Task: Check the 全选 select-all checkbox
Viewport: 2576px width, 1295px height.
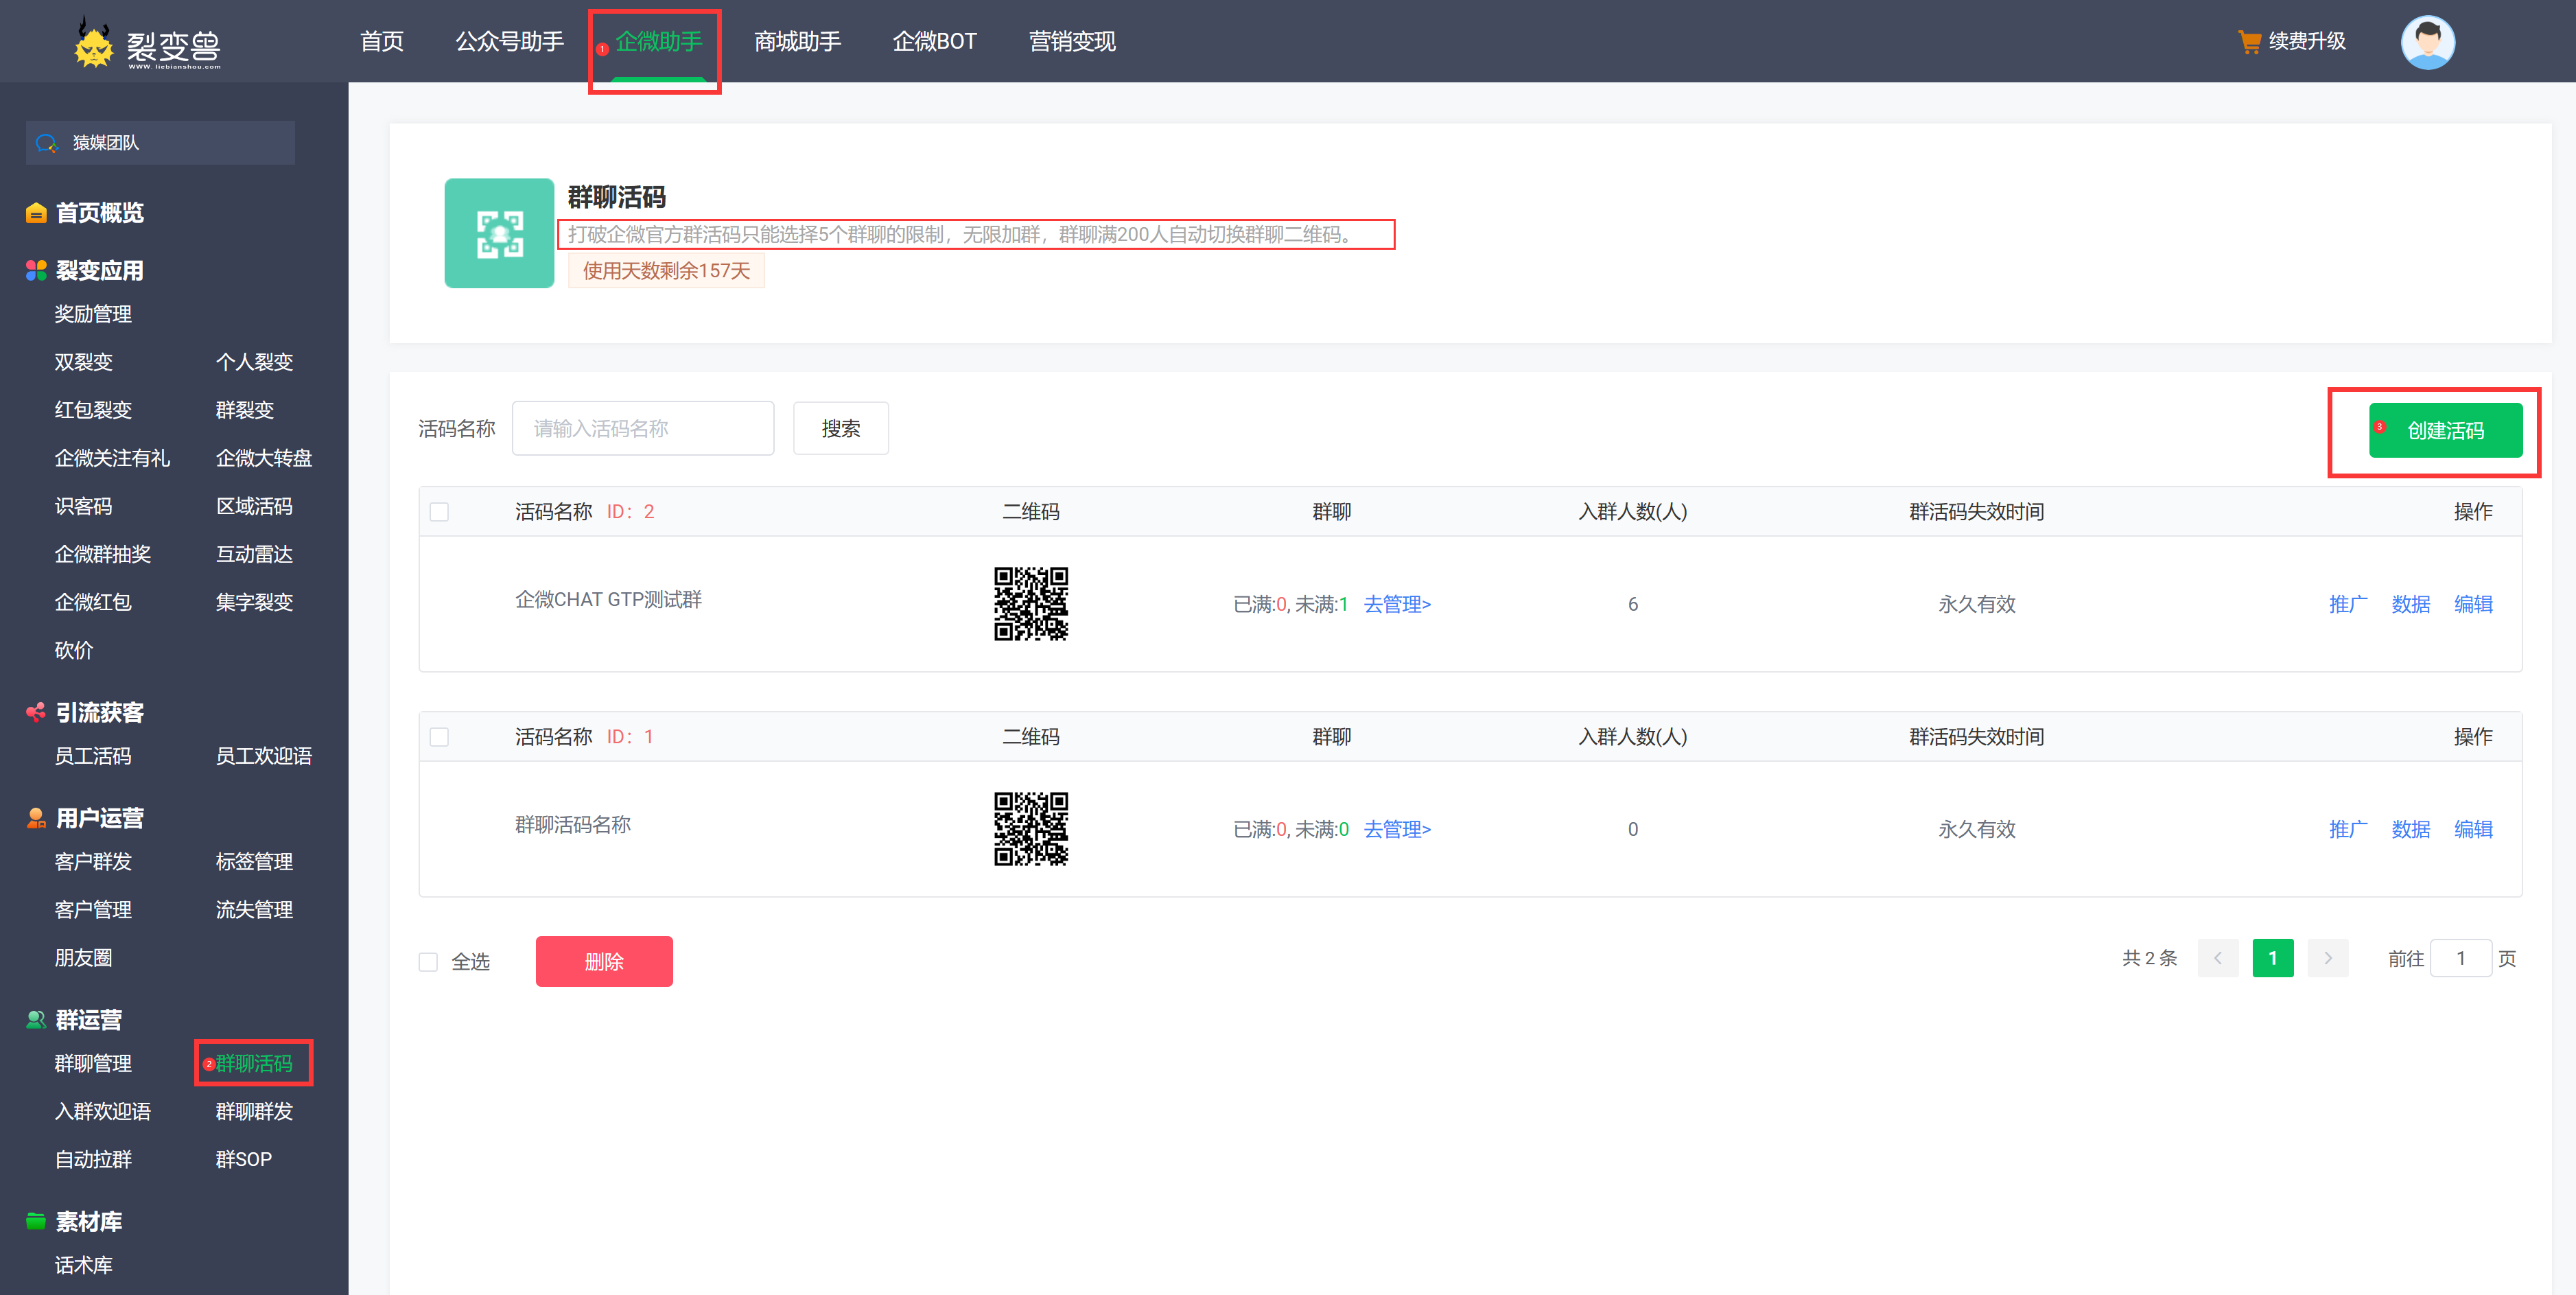Action: 429,961
